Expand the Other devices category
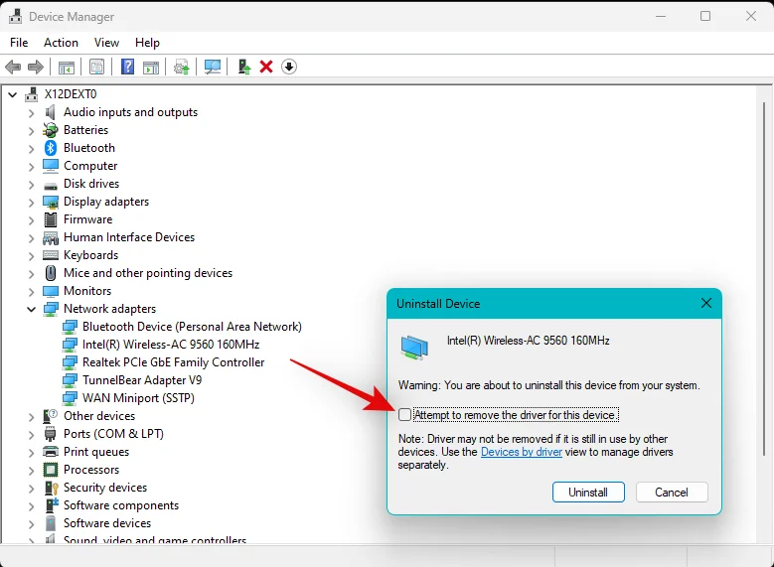774x567 pixels. click(31, 416)
